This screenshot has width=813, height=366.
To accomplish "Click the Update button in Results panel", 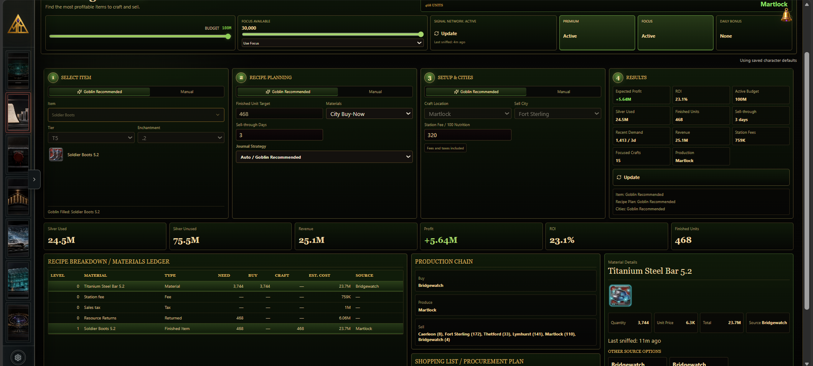I will pyautogui.click(x=701, y=177).
